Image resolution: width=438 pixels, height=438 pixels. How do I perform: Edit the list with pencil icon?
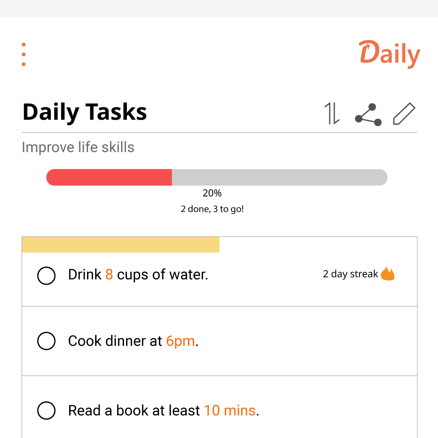point(404,113)
